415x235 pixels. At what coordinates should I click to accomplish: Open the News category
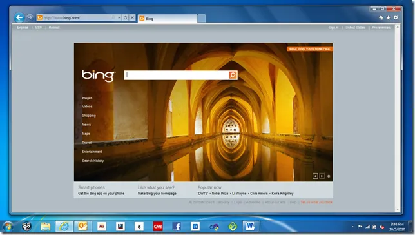click(86, 125)
